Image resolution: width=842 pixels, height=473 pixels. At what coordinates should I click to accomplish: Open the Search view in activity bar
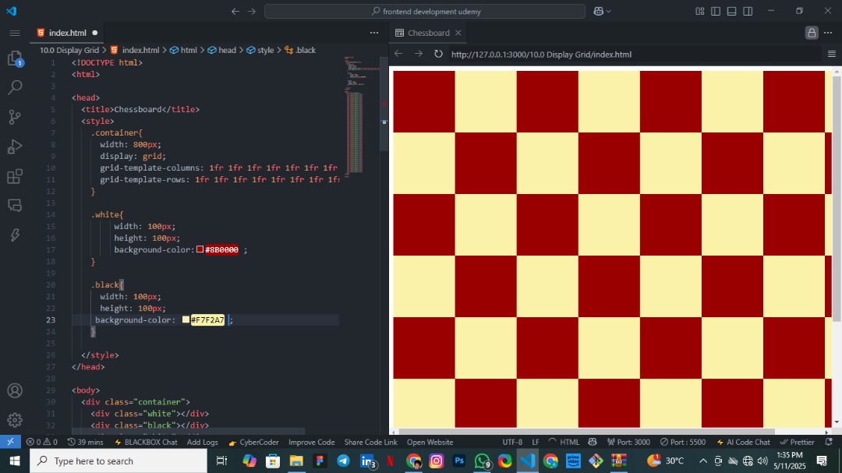pyautogui.click(x=15, y=87)
